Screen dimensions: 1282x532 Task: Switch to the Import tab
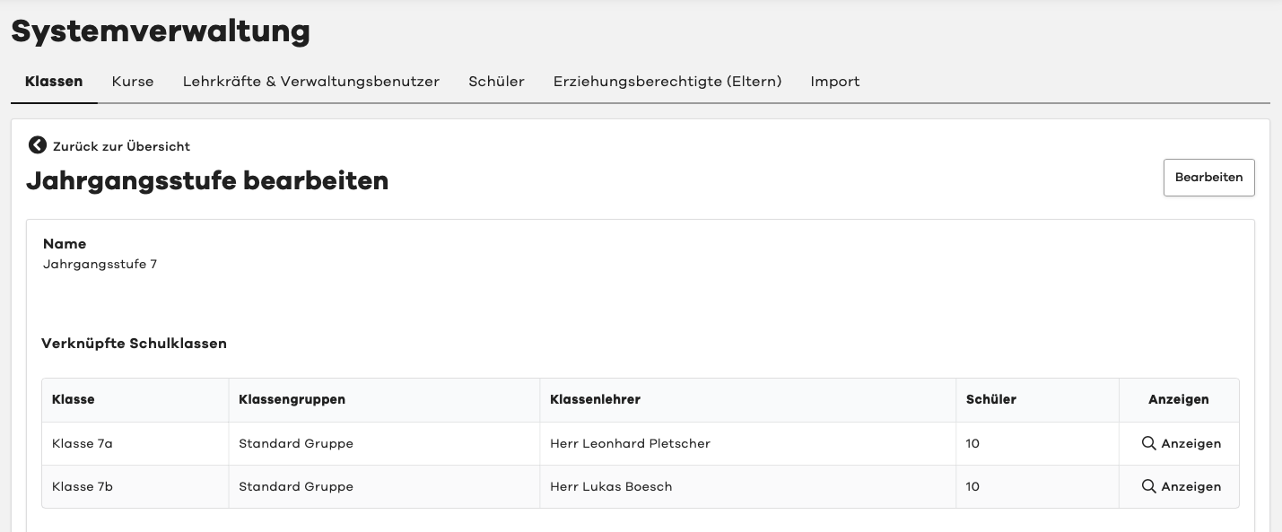[835, 82]
